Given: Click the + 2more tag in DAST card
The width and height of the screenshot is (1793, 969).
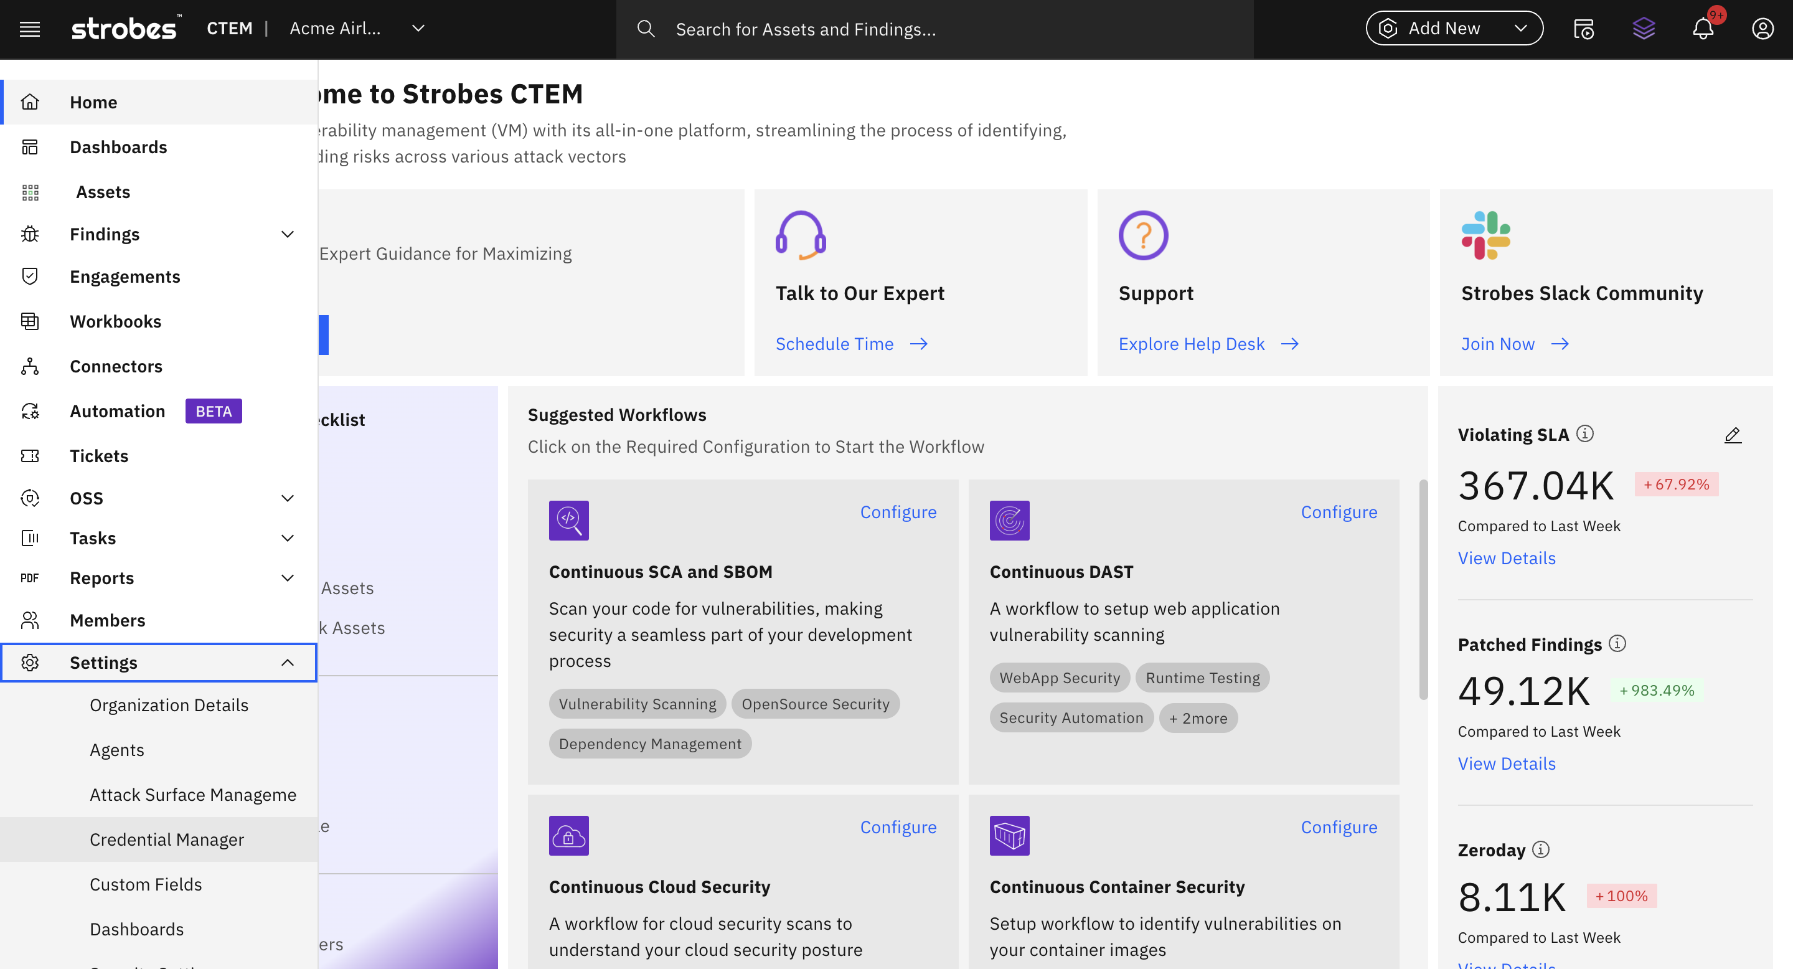Looking at the screenshot, I should click(1198, 717).
